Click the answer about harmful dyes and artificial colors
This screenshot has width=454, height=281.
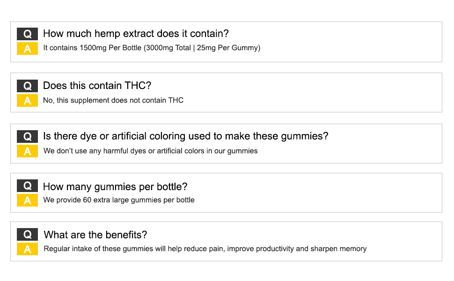tap(150, 151)
